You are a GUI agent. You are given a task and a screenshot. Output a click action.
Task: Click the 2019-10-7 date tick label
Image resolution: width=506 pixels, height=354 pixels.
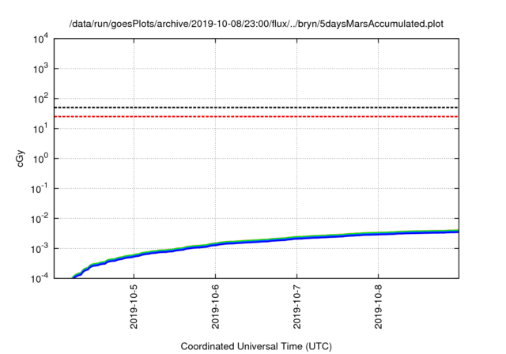tap(297, 307)
